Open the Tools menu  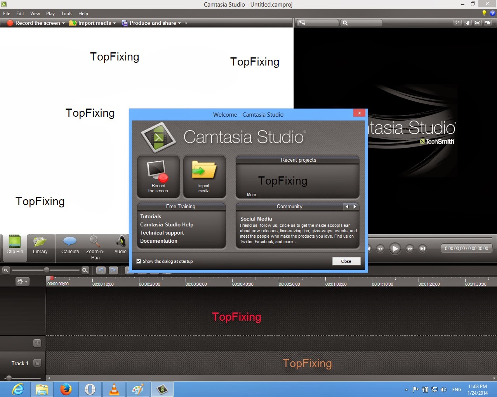[66, 13]
